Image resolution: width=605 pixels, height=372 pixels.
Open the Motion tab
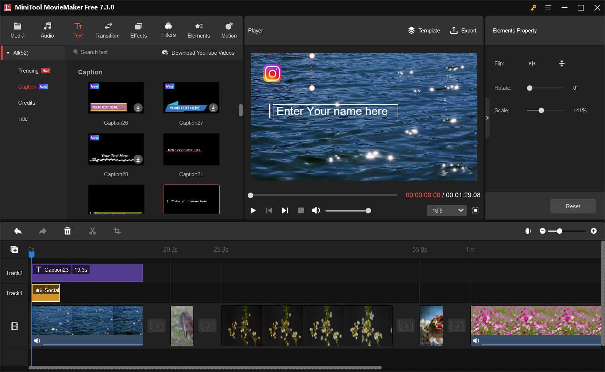coord(229,30)
